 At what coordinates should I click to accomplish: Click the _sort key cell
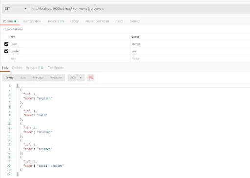tap(70, 44)
